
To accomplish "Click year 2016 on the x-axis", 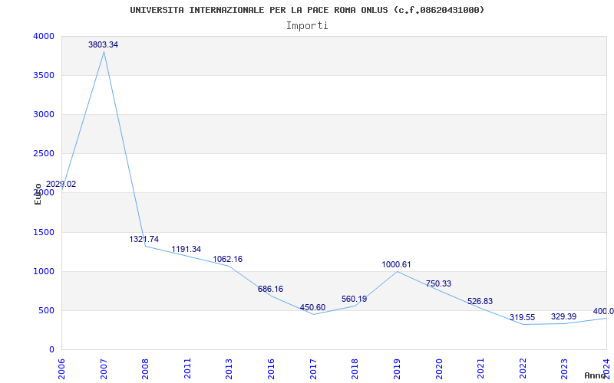I will click(x=272, y=368).
